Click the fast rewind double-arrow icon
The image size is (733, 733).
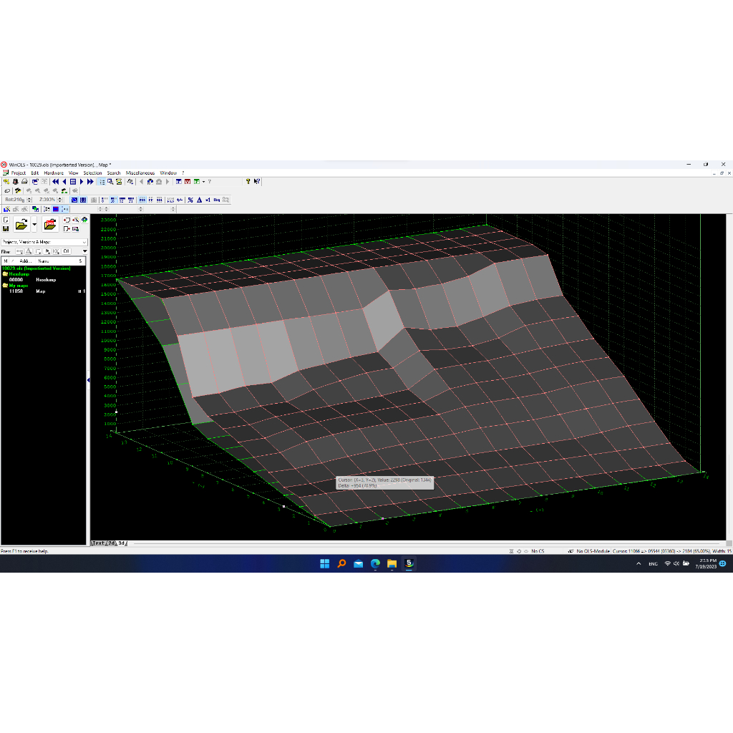(55, 182)
